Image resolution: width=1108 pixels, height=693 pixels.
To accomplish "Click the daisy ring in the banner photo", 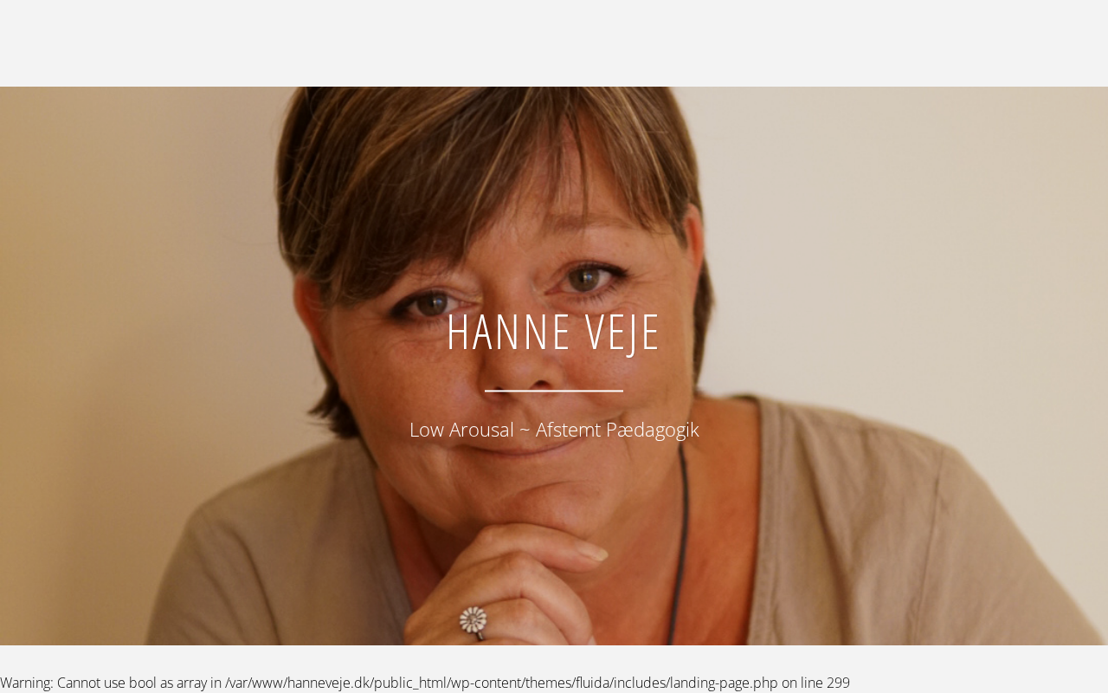I will (473, 620).
